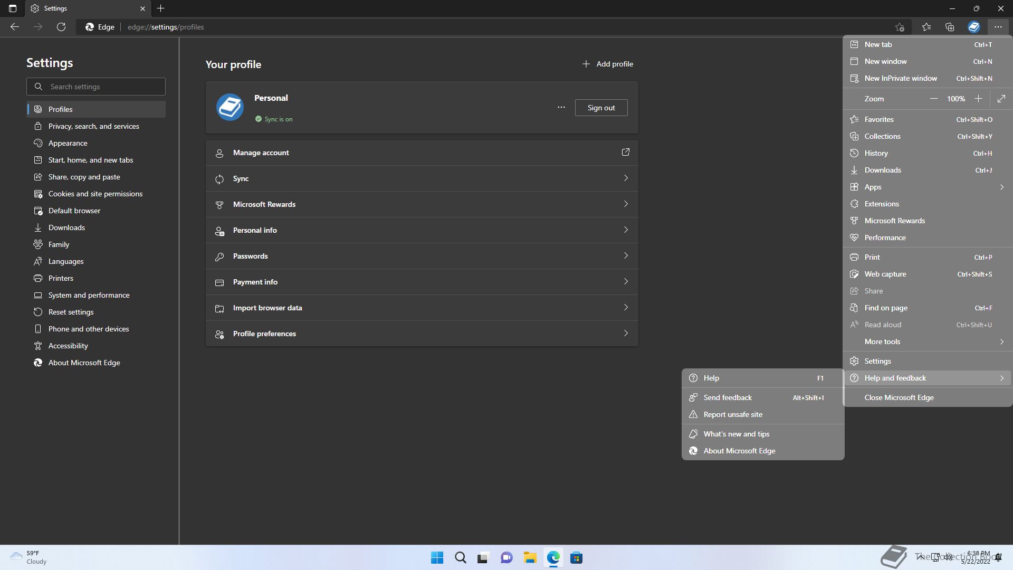This screenshot has width=1013, height=570.
Task: Expand Profile preferences row
Action: click(422, 334)
